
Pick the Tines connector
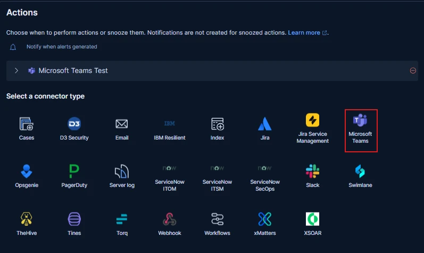coord(74,224)
